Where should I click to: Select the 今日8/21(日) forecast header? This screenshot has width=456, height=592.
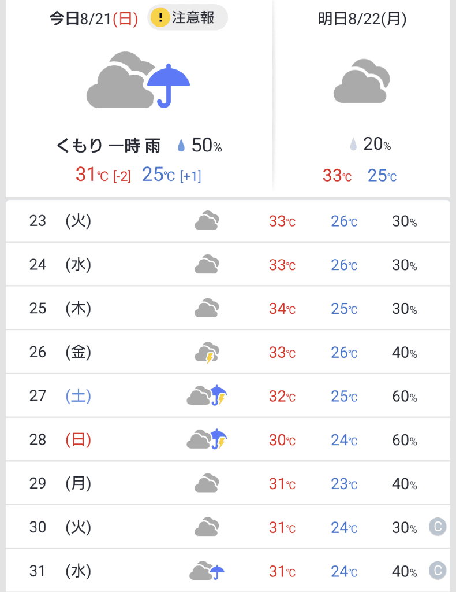[x=94, y=19]
